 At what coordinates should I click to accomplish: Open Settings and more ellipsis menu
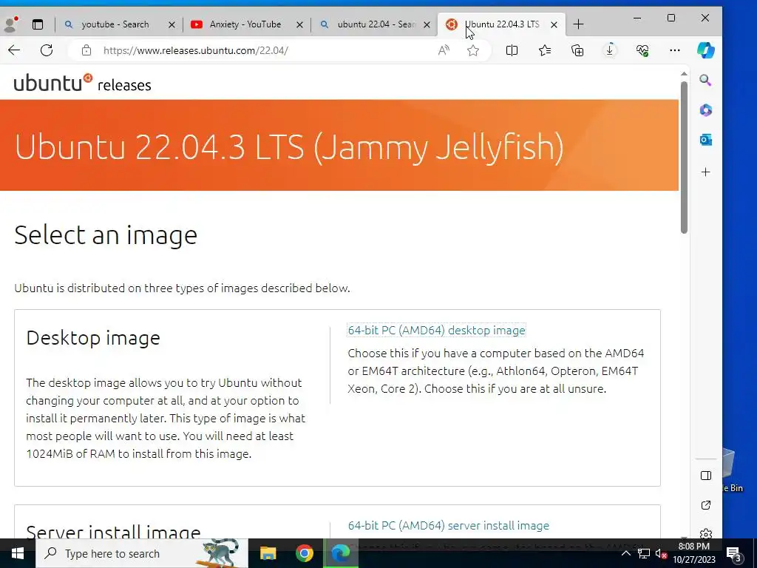675,50
